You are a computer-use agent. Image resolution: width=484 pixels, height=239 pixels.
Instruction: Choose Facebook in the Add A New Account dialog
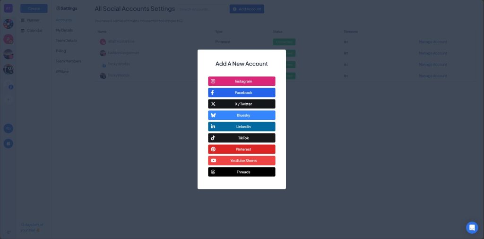(x=242, y=93)
